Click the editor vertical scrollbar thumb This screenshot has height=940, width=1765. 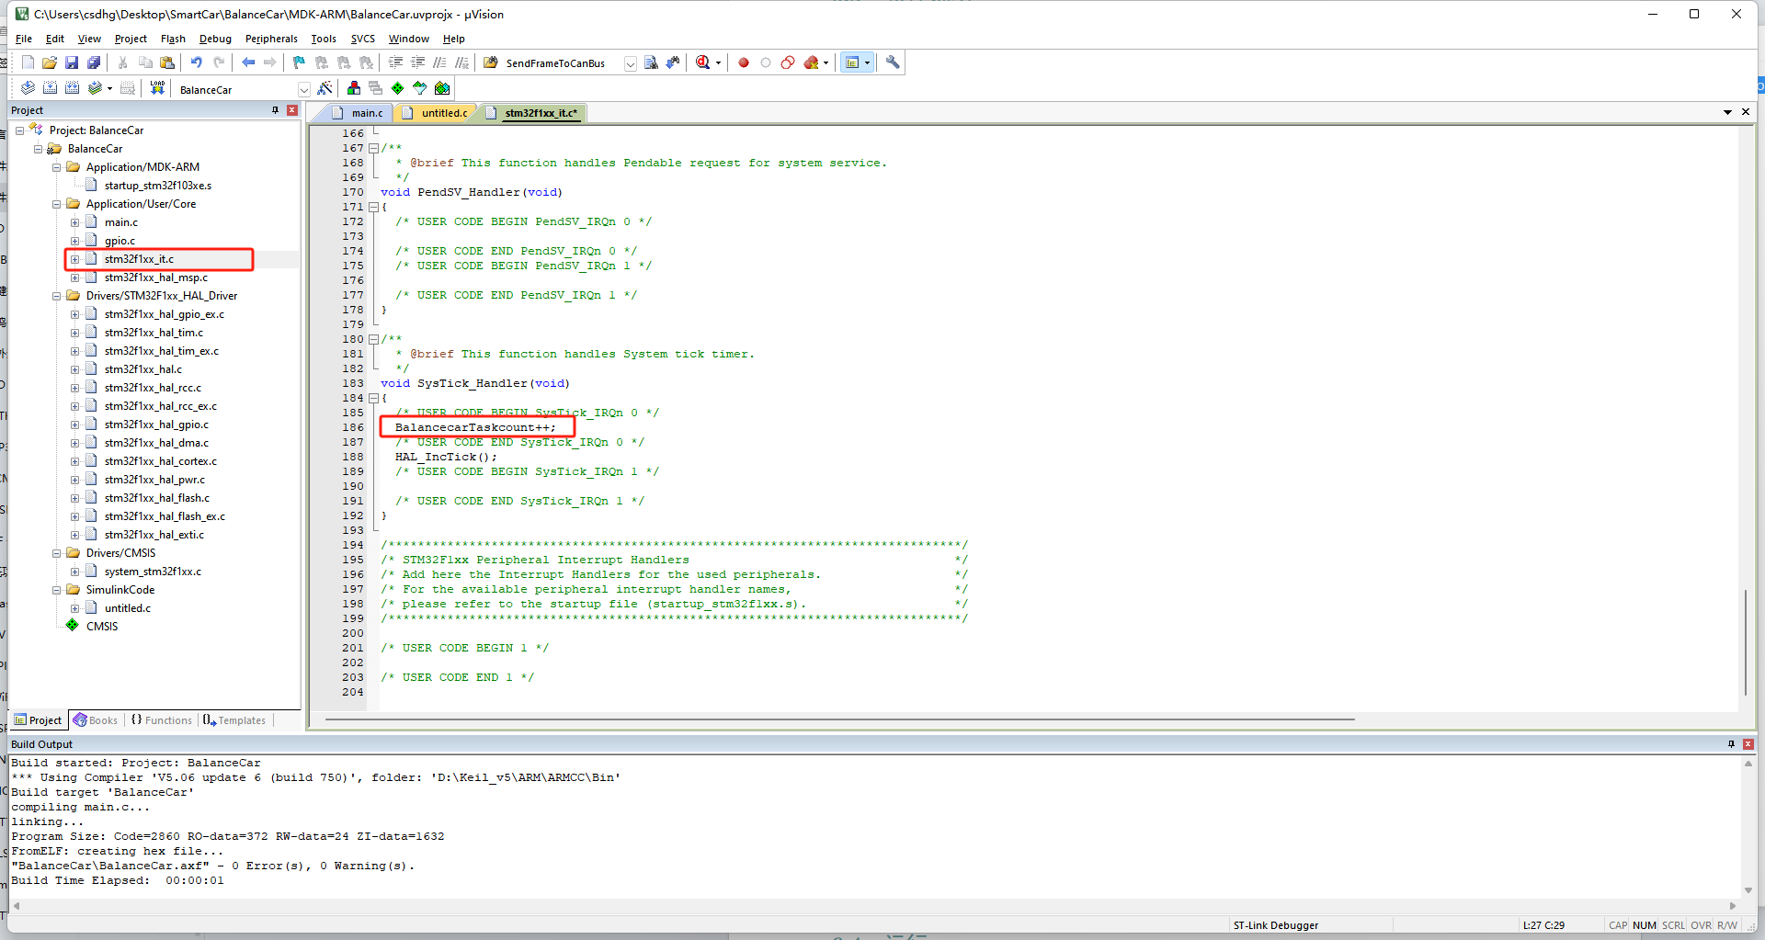point(1746,641)
